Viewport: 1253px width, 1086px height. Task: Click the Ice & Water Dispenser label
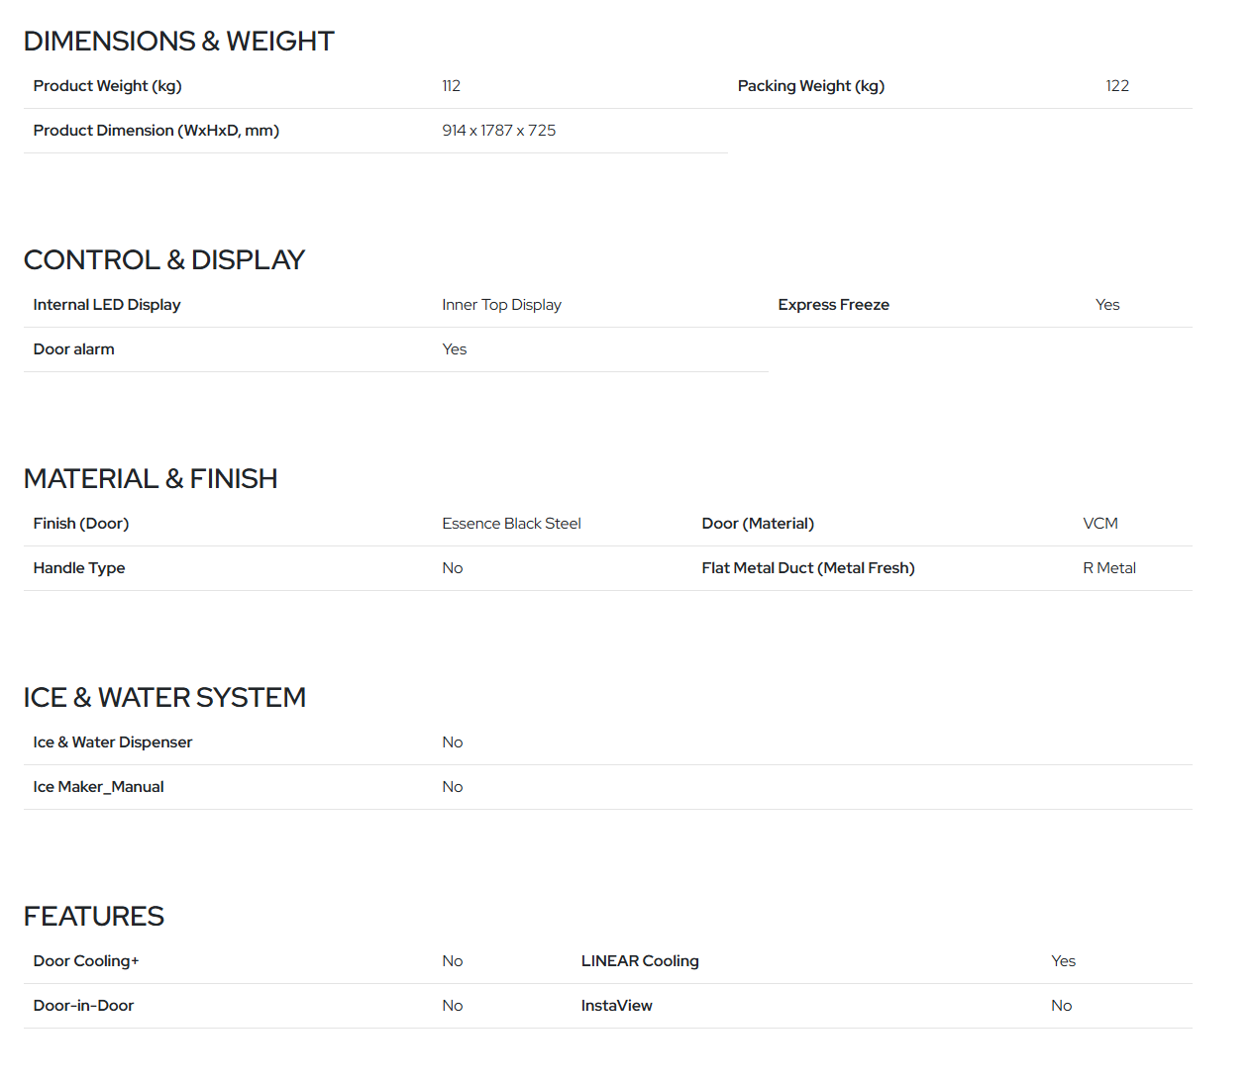point(112,742)
